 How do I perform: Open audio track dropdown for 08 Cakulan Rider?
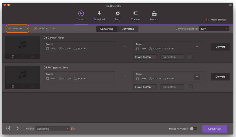[x=145, y=57]
